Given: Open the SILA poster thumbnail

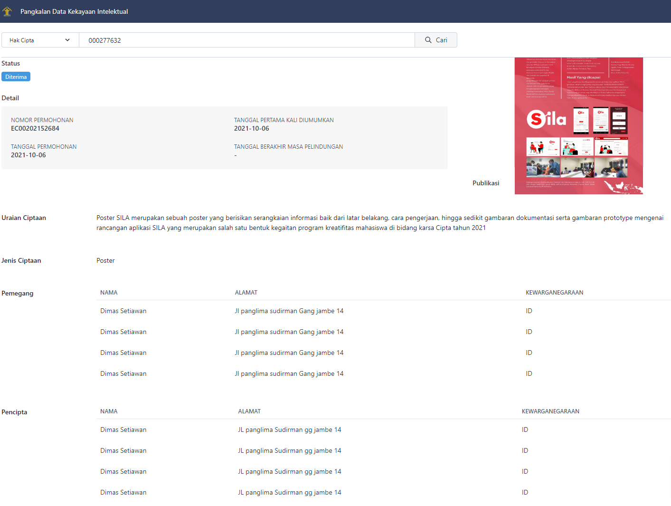Looking at the screenshot, I should 579,126.
